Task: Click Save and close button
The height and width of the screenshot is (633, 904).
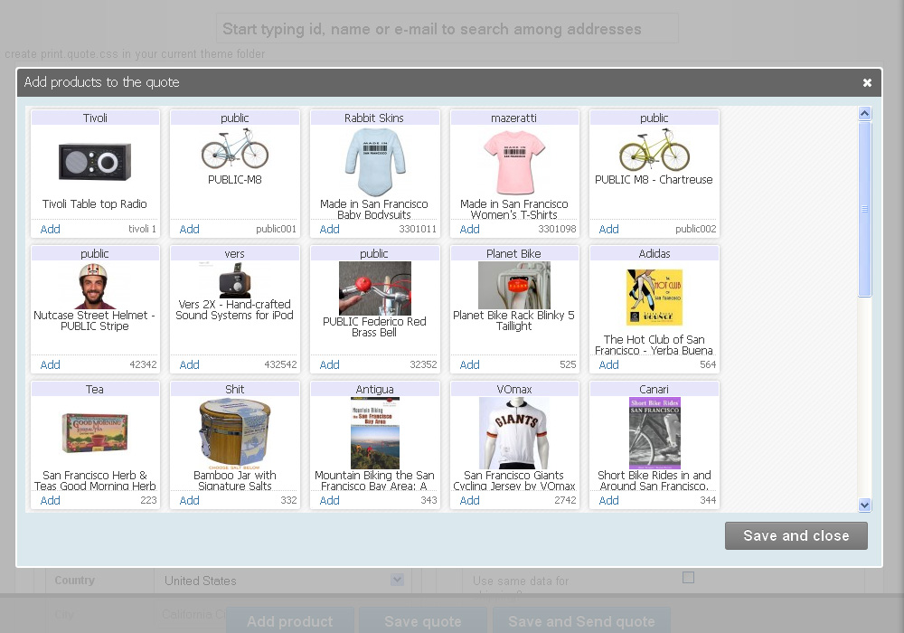Action: 796,535
